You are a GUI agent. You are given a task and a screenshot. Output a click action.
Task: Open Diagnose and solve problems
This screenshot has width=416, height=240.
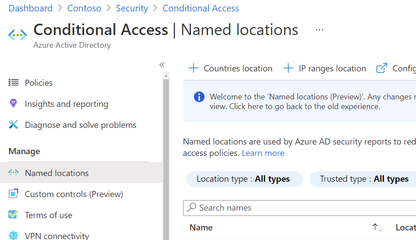(x=81, y=125)
